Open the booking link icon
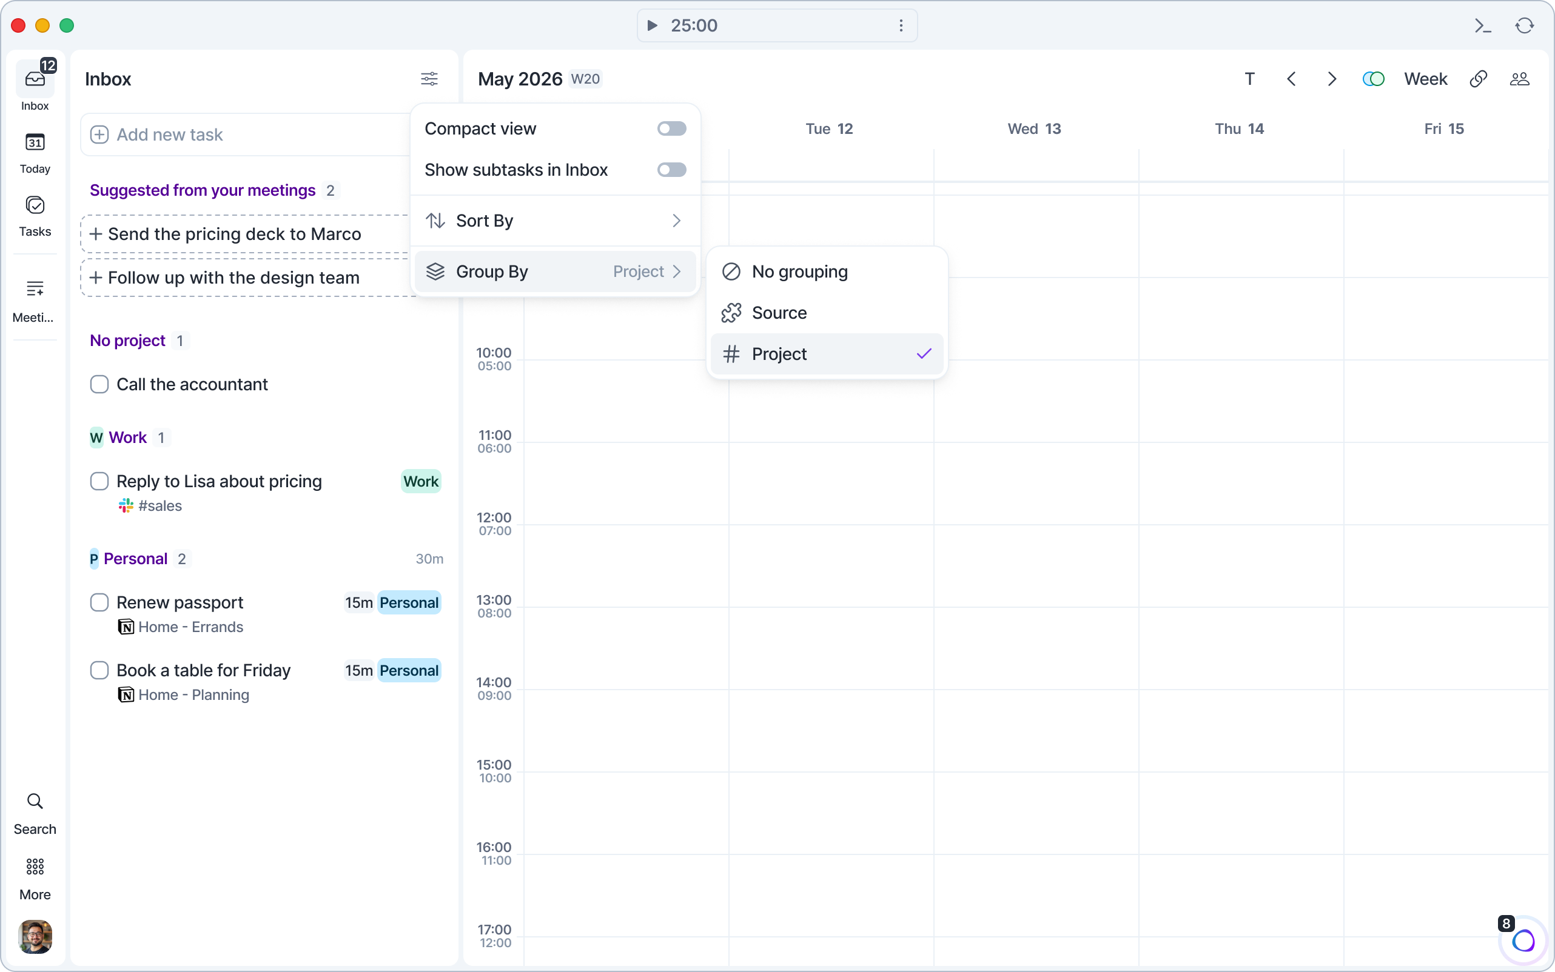 point(1478,78)
